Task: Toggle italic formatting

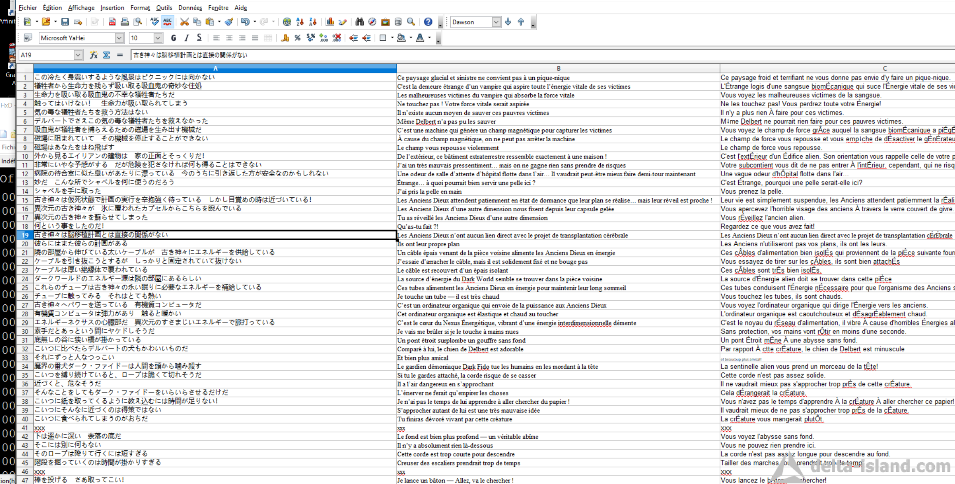Action: coord(186,38)
